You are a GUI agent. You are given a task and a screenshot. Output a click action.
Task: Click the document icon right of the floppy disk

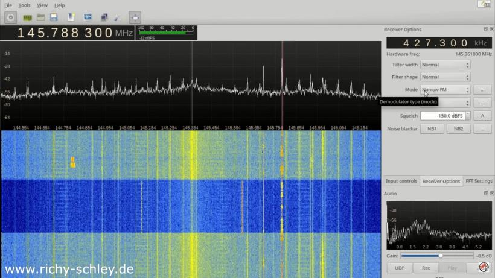tap(71, 17)
